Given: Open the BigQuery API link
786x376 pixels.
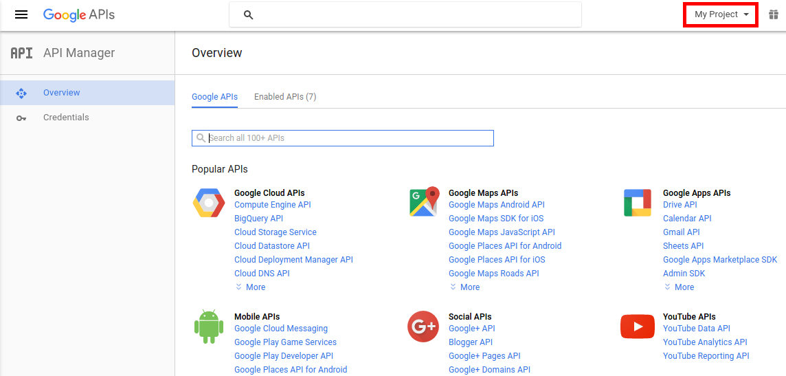Looking at the screenshot, I should click(258, 219).
